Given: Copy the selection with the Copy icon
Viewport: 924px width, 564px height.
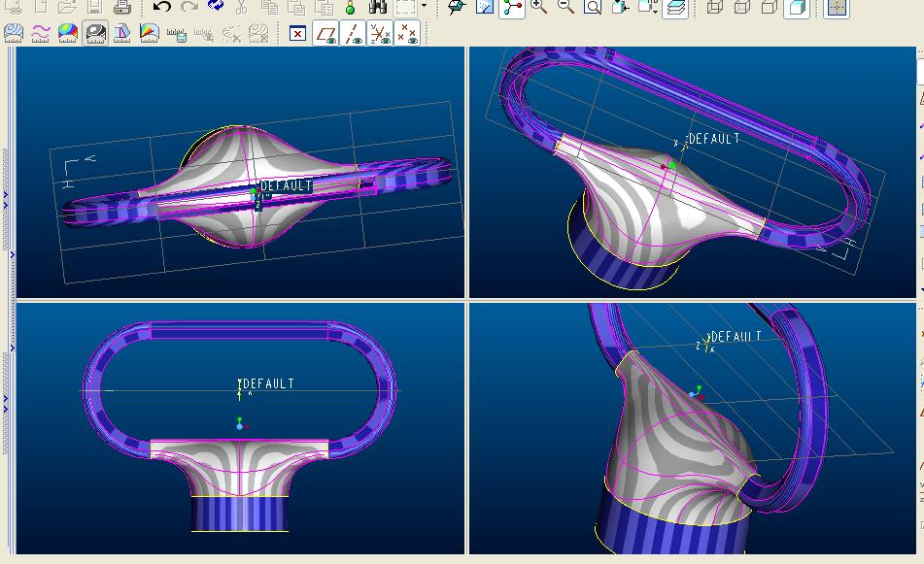Looking at the screenshot, I should click(x=269, y=7).
